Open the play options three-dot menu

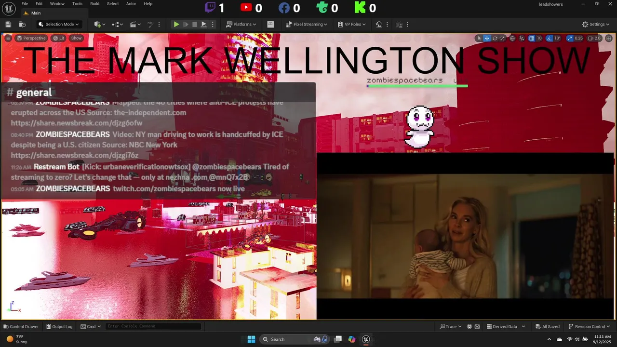point(213,24)
